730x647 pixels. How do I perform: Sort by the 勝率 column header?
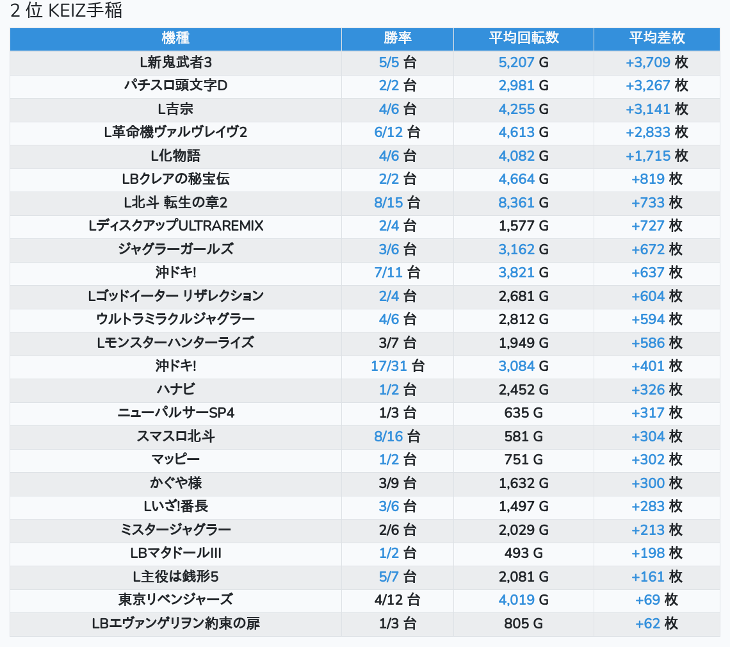tap(397, 38)
